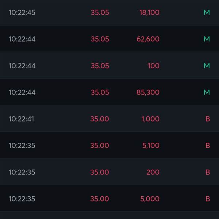The image size is (219, 219).
Task: Click the 62,600 volume entry
Action: coord(148,39)
